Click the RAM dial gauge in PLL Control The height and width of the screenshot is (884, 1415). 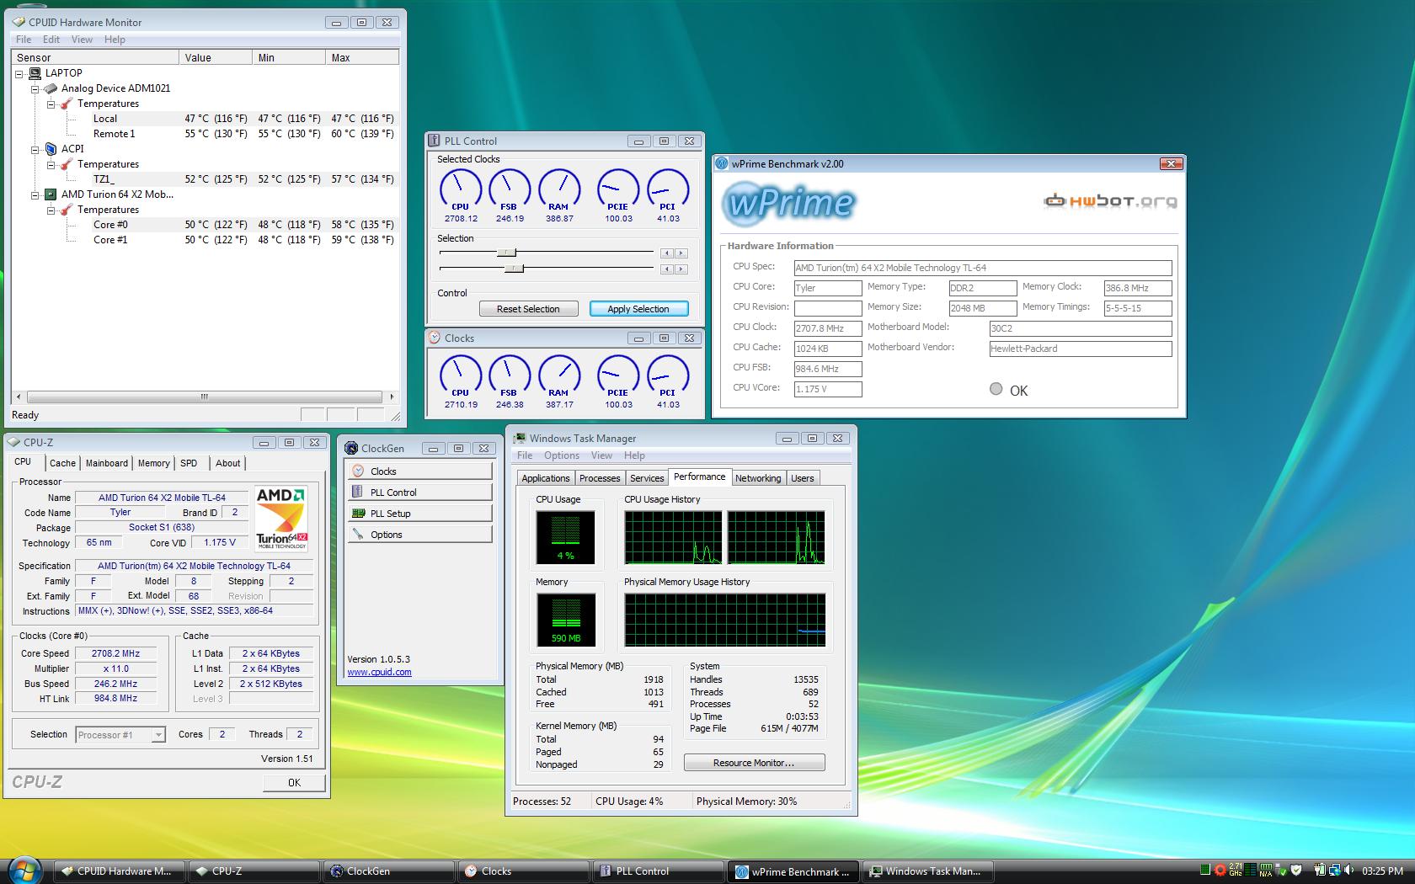click(559, 189)
